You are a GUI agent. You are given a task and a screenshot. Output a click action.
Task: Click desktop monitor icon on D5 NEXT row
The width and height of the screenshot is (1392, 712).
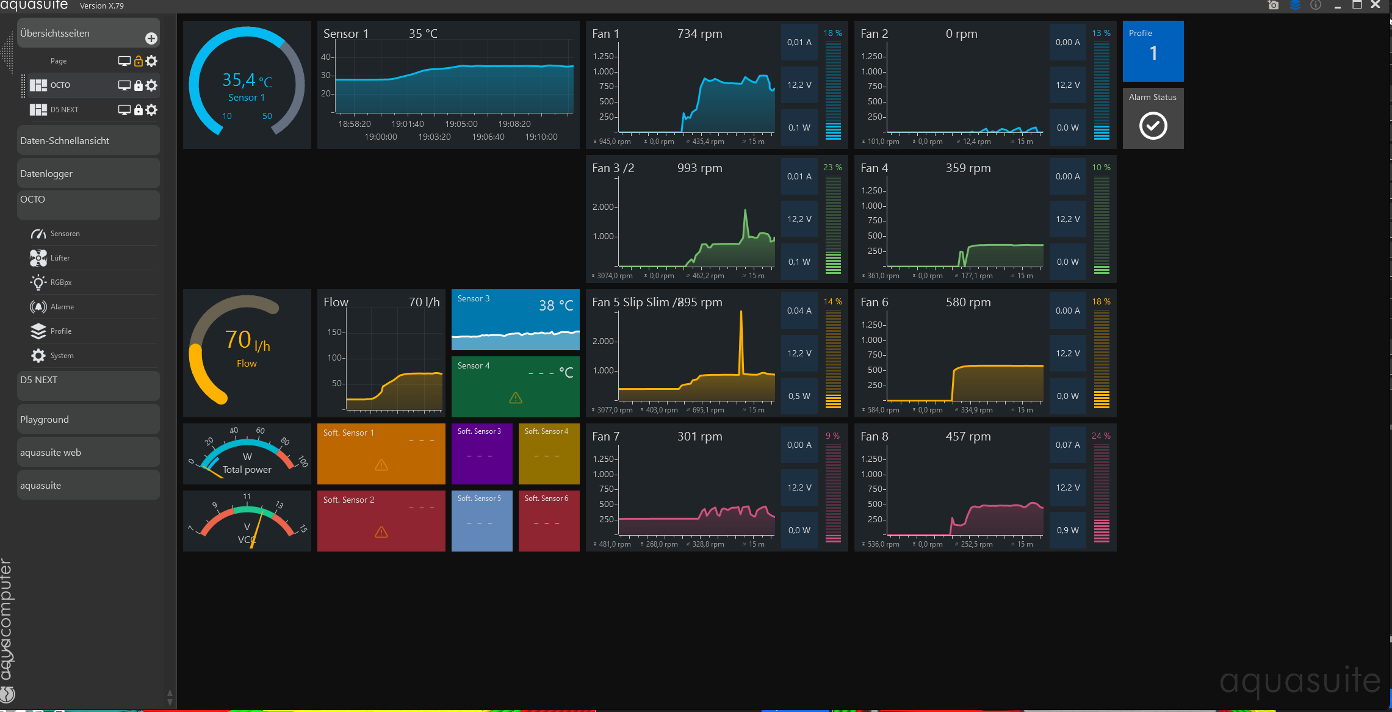[x=124, y=110]
